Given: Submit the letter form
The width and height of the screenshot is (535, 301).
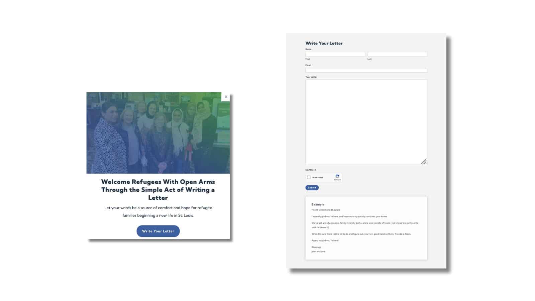Looking at the screenshot, I should (312, 188).
